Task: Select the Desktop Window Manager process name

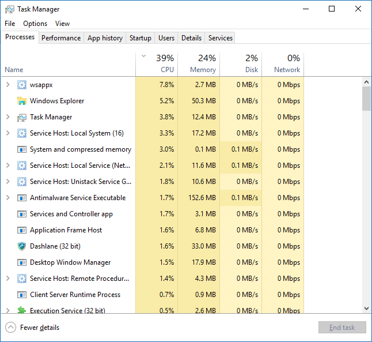Action: pyautogui.click(x=70, y=262)
